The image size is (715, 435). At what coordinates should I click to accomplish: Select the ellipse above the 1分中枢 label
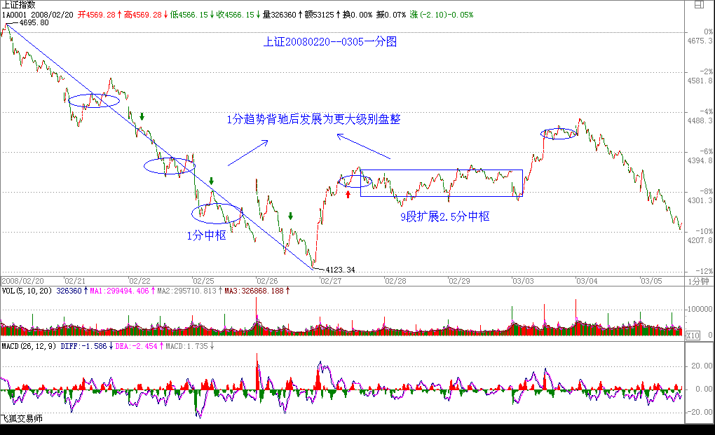pyautogui.click(x=217, y=213)
